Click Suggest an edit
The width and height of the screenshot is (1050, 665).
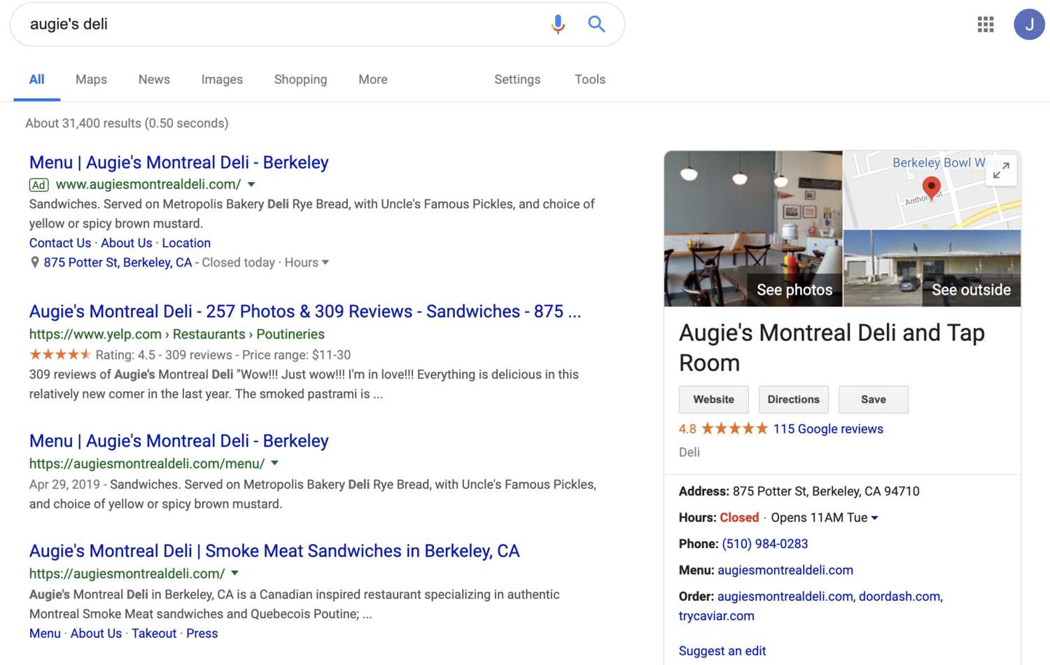(722, 650)
